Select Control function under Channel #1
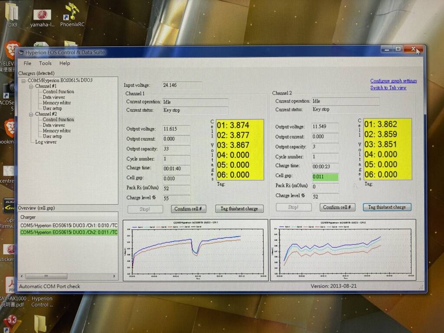The width and height of the screenshot is (444, 333). point(59,91)
